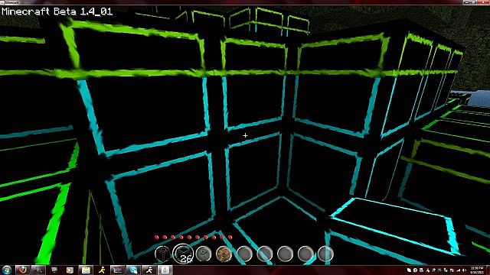
Task: Click the Show Desktop strip beside the clock
Action: click(488, 270)
